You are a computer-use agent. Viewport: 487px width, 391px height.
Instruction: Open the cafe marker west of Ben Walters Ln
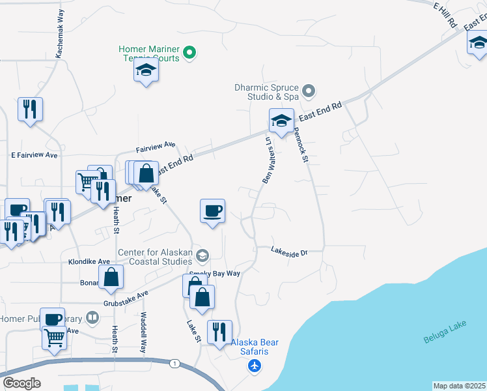212,211
